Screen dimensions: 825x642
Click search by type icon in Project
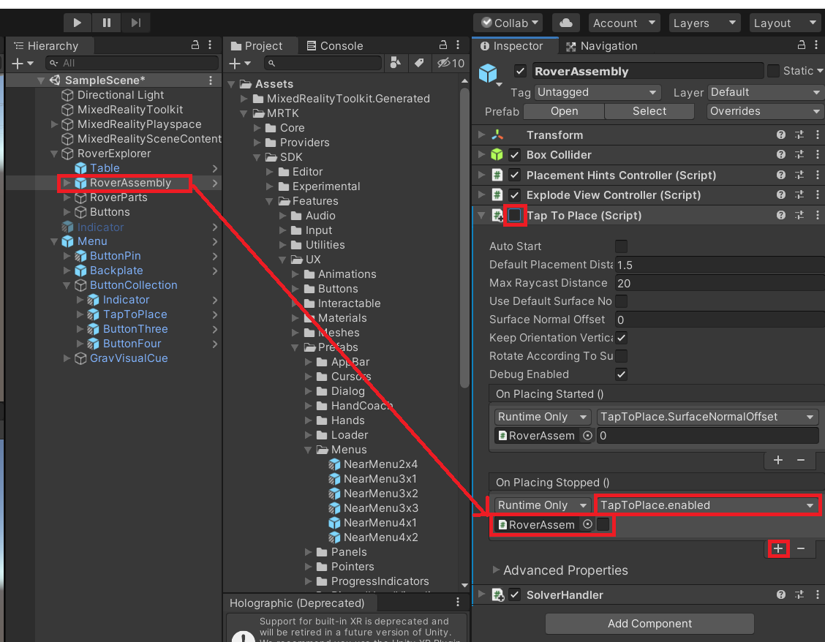coord(396,63)
